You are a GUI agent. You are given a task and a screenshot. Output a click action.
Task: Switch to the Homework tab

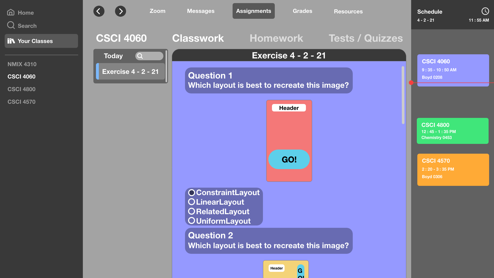tap(276, 38)
